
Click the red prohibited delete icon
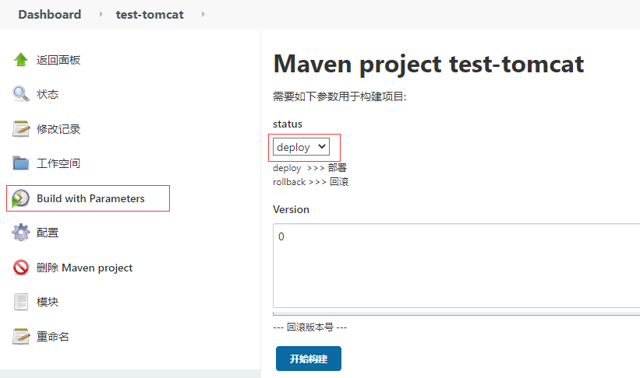point(20,268)
